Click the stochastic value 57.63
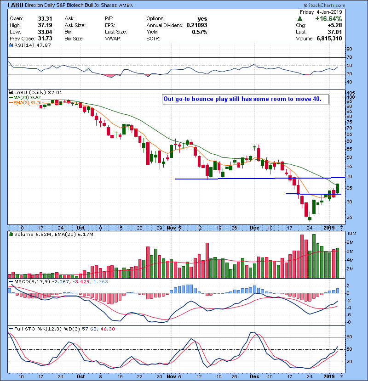The width and height of the screenshot is (368, 381). 89,329
